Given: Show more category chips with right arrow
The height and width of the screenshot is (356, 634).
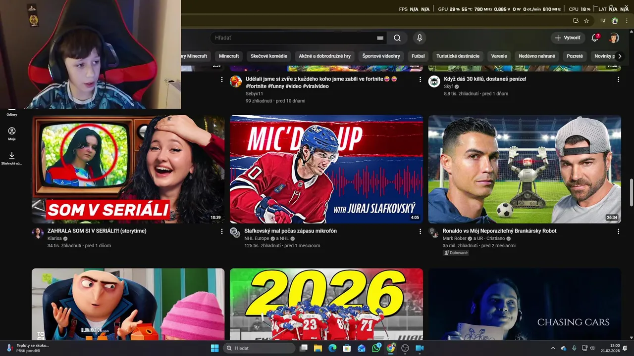Looking at the screenshot, I should click(619, 56).
